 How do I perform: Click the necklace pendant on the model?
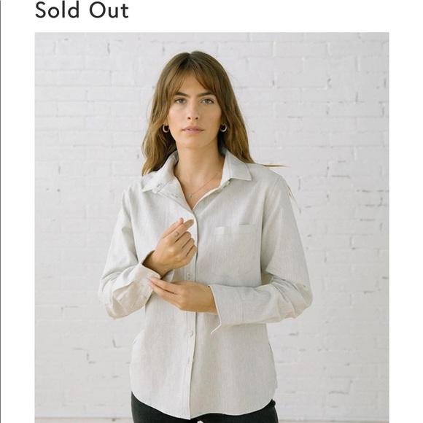190,196
